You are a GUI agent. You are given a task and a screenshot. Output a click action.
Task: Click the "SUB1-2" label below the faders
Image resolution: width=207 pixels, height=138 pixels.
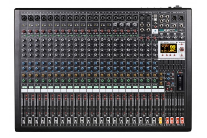[x=170, y=125]
